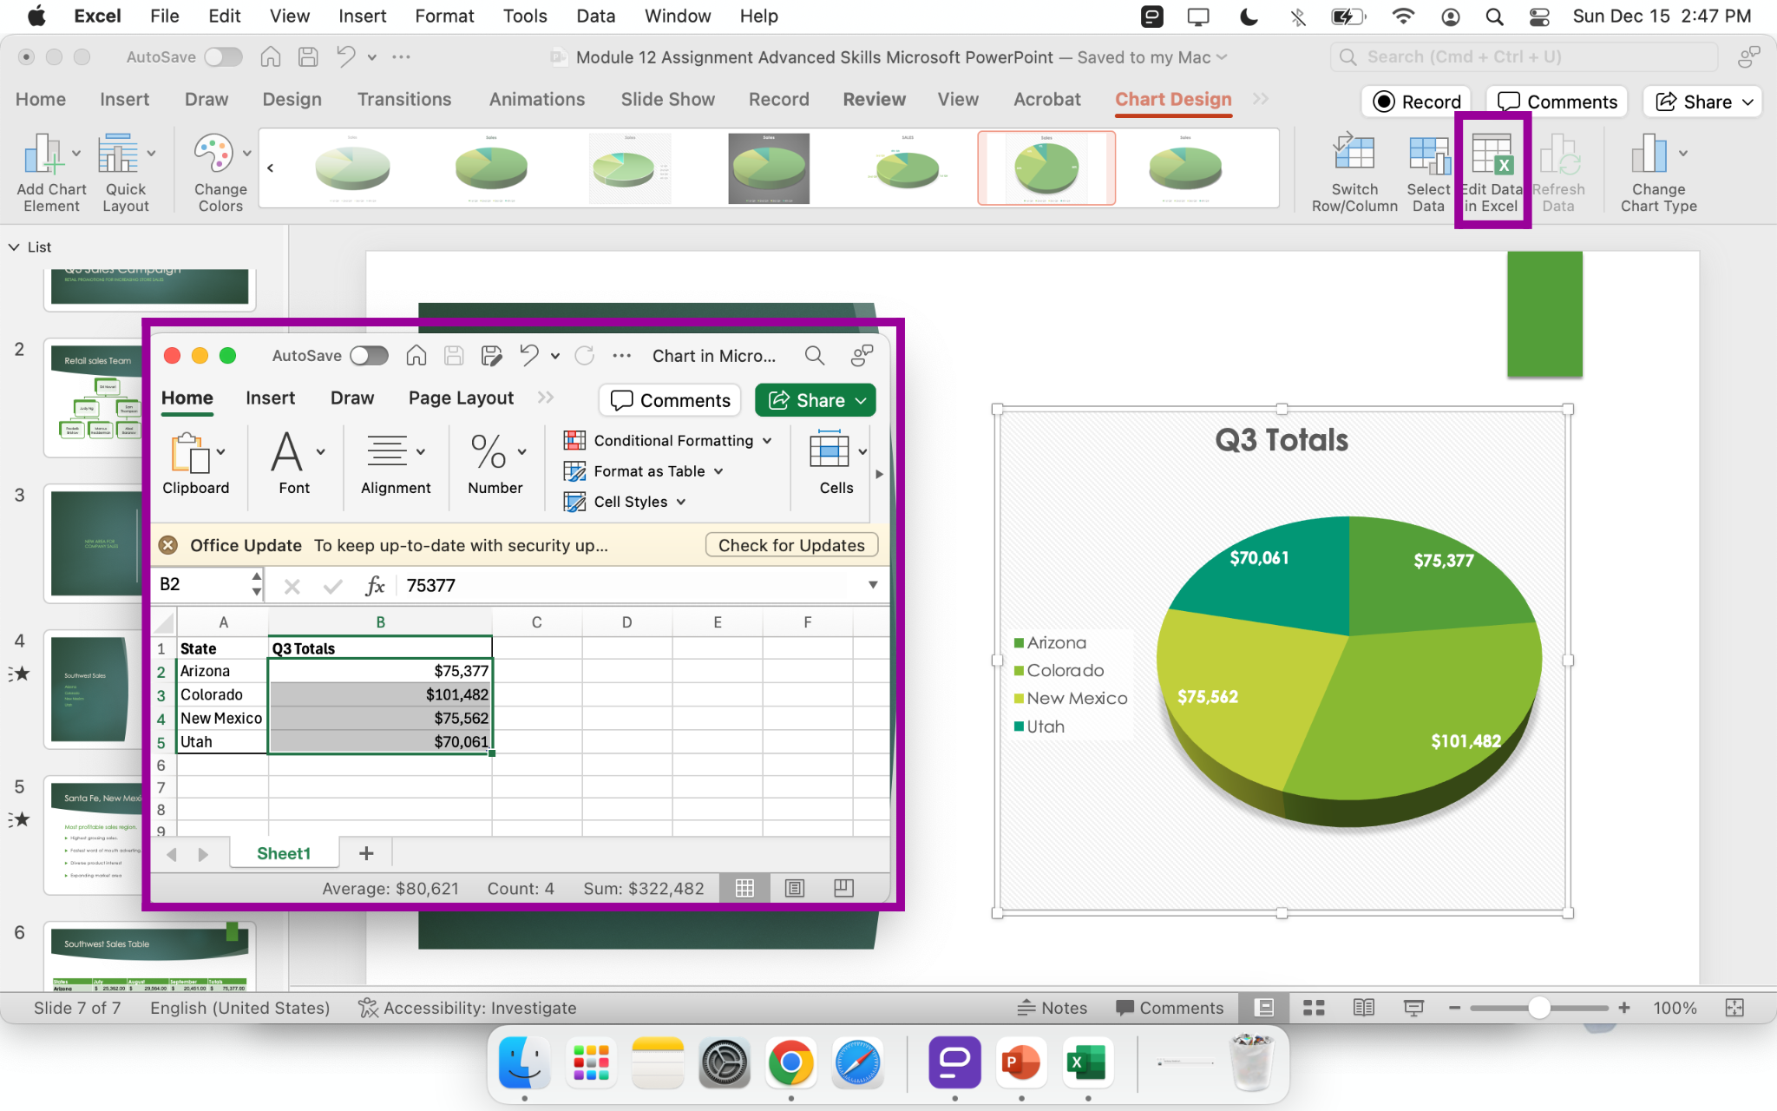Click Excel window search magnifier icon
Screen dimensions: 1777x1111
(814, 355)
